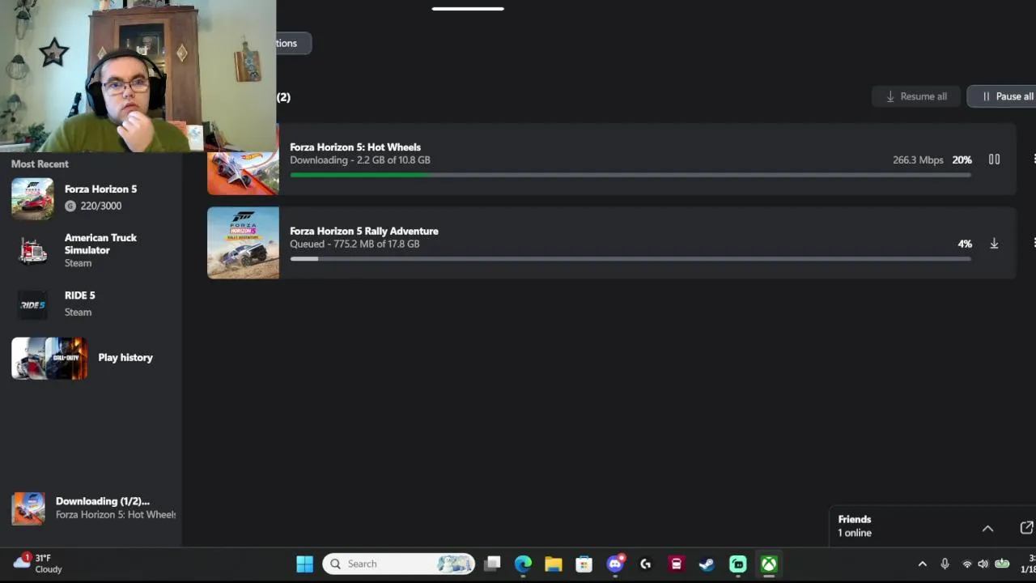This screenshot has height=583, width=1036.
Task: Click the partially visible tab button at top
Action: pyautogui.click(x=291, y=43)
